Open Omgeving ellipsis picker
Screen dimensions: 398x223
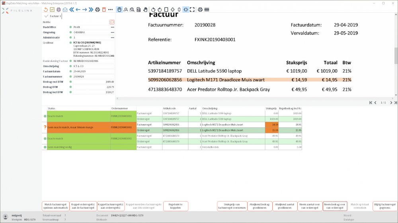(113, 33)
